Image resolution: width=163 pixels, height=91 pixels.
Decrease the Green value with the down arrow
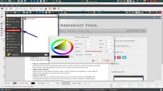tap(112, 44)
